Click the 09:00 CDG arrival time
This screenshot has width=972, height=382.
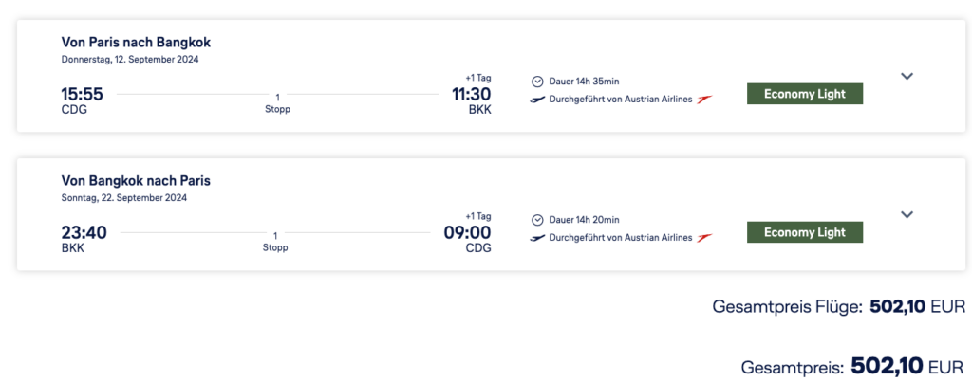(x=467, y=232)
